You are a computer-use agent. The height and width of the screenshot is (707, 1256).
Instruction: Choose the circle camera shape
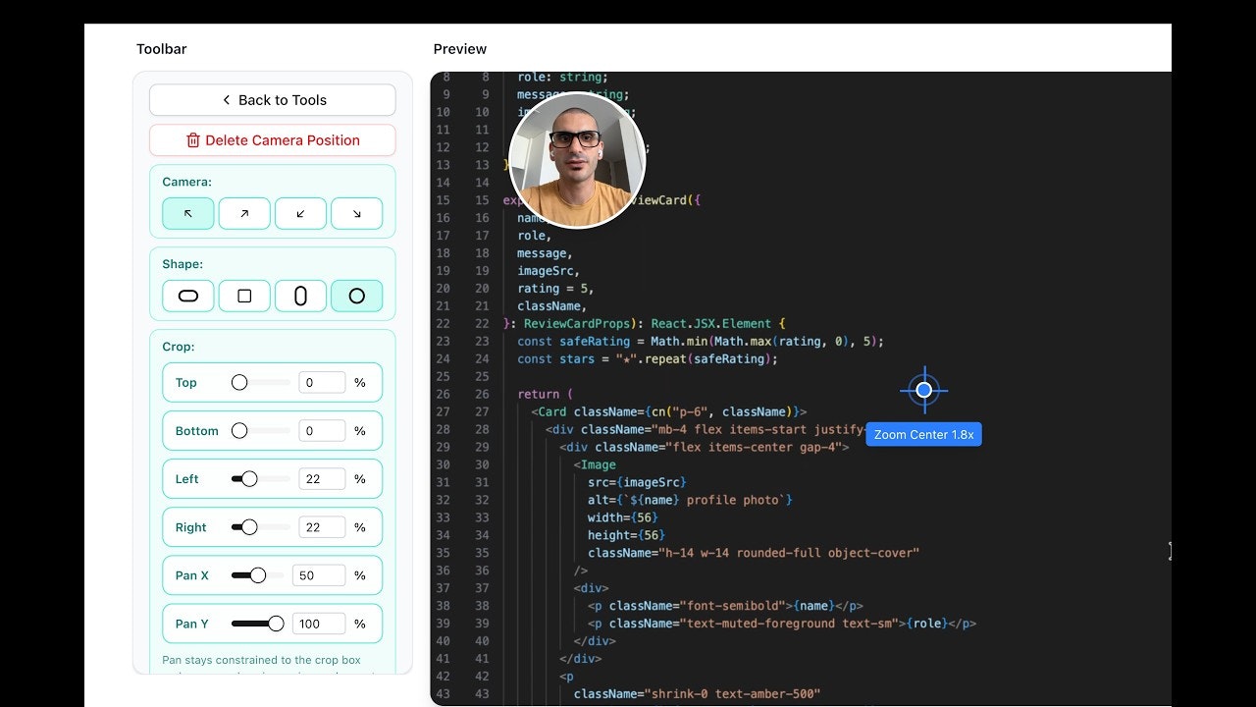tap(357, 296)
